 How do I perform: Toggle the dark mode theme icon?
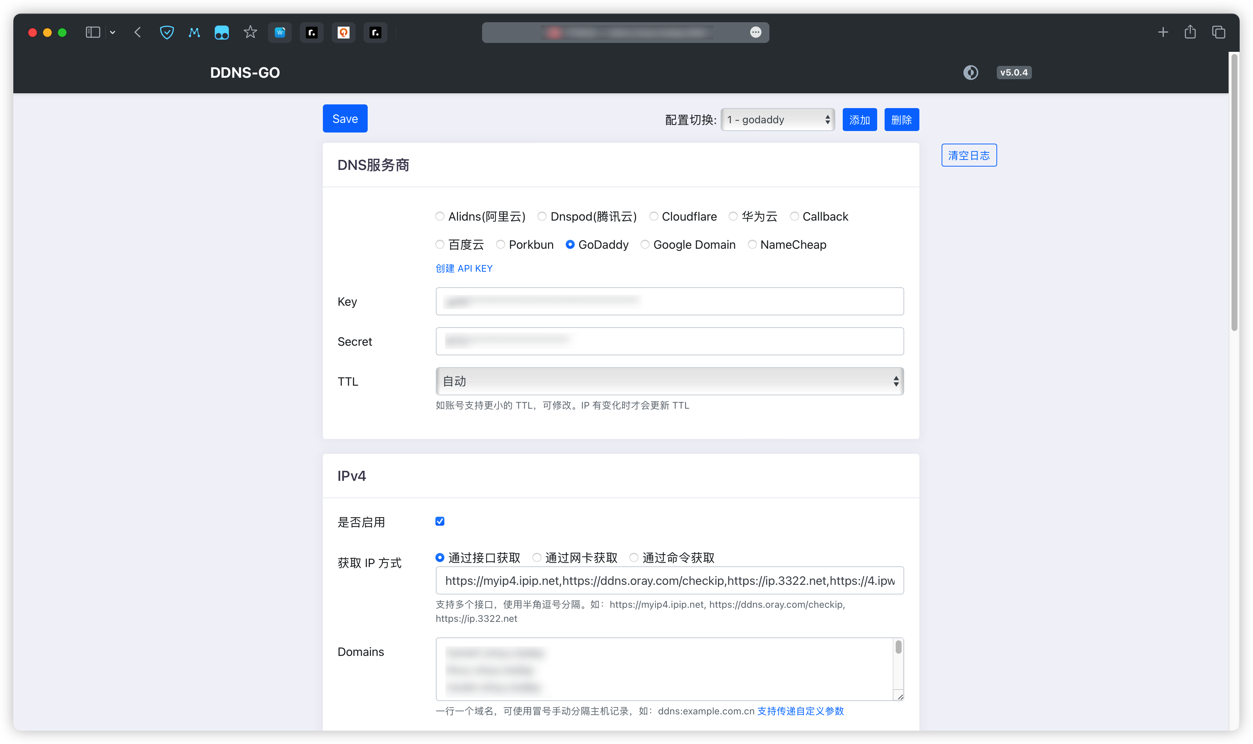970,73
